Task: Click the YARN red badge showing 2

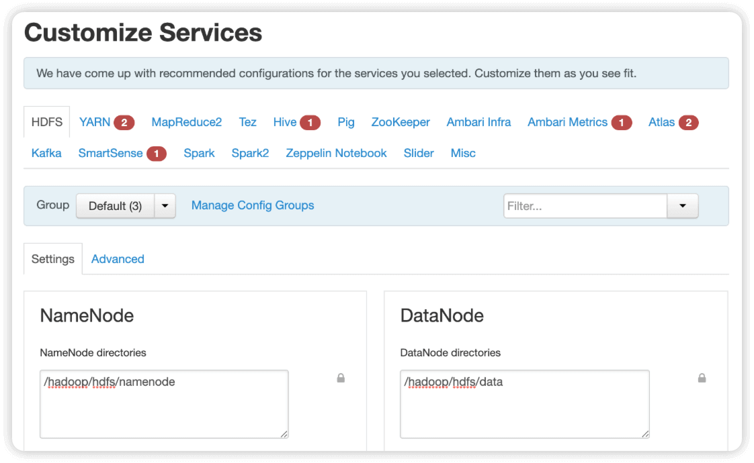Action: click(x=124, y=123)
